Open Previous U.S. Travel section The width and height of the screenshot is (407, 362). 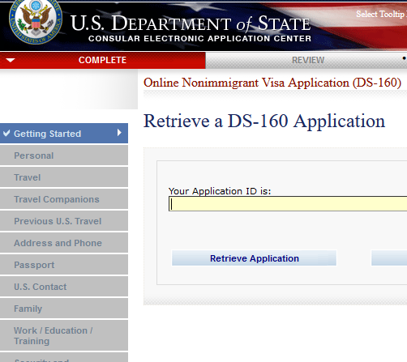64,221
